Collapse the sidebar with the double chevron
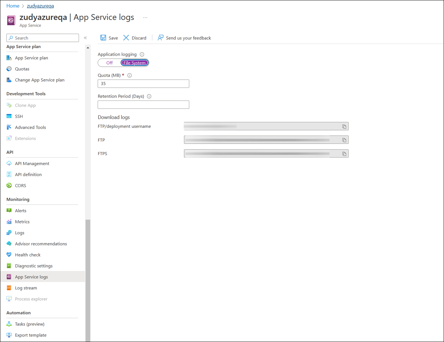This screenshot has height=342, width=444. click(86, 38)
